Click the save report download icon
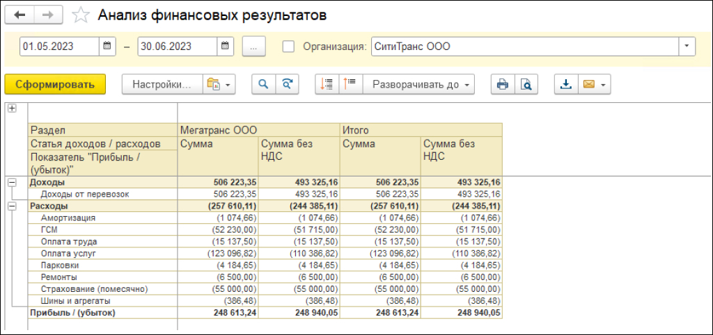713x335 pixels. 566,84
